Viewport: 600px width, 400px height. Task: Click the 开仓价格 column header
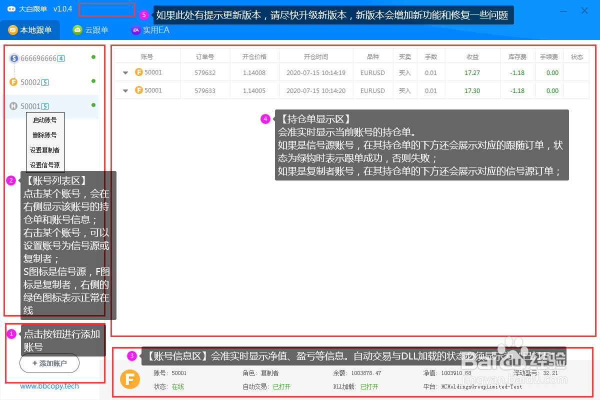[x=254, y=57]
